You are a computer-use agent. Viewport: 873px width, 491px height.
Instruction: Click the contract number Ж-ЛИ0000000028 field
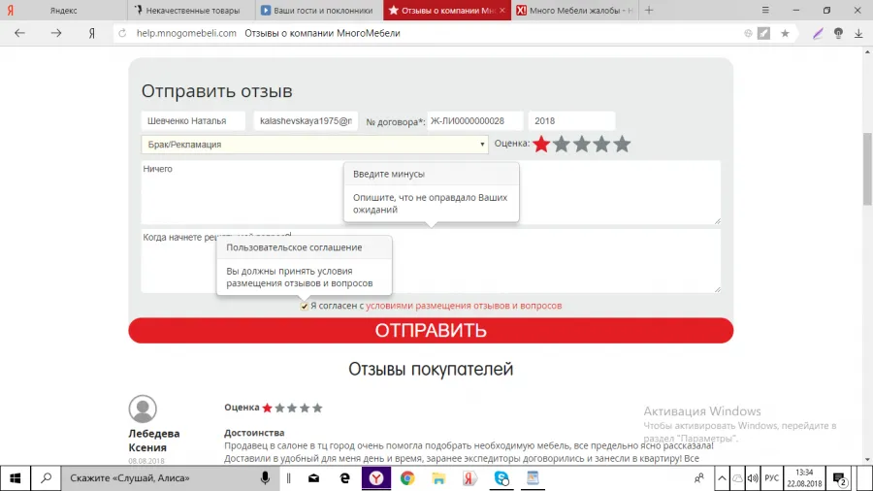click(x=475, y=120)
